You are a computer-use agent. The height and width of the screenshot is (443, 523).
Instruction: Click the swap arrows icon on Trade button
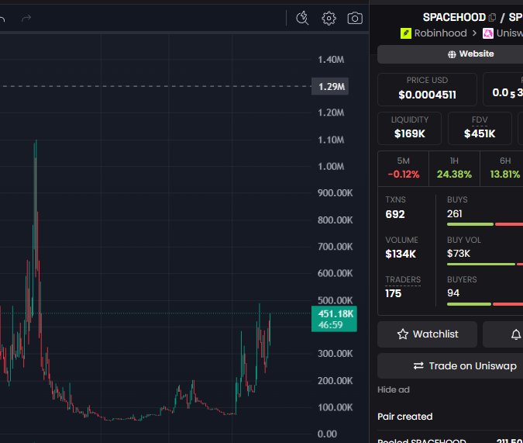[x=418, y=366]
